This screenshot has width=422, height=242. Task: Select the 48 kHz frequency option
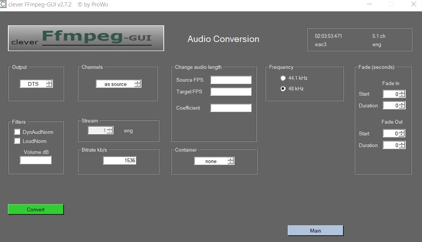[283, 89]
